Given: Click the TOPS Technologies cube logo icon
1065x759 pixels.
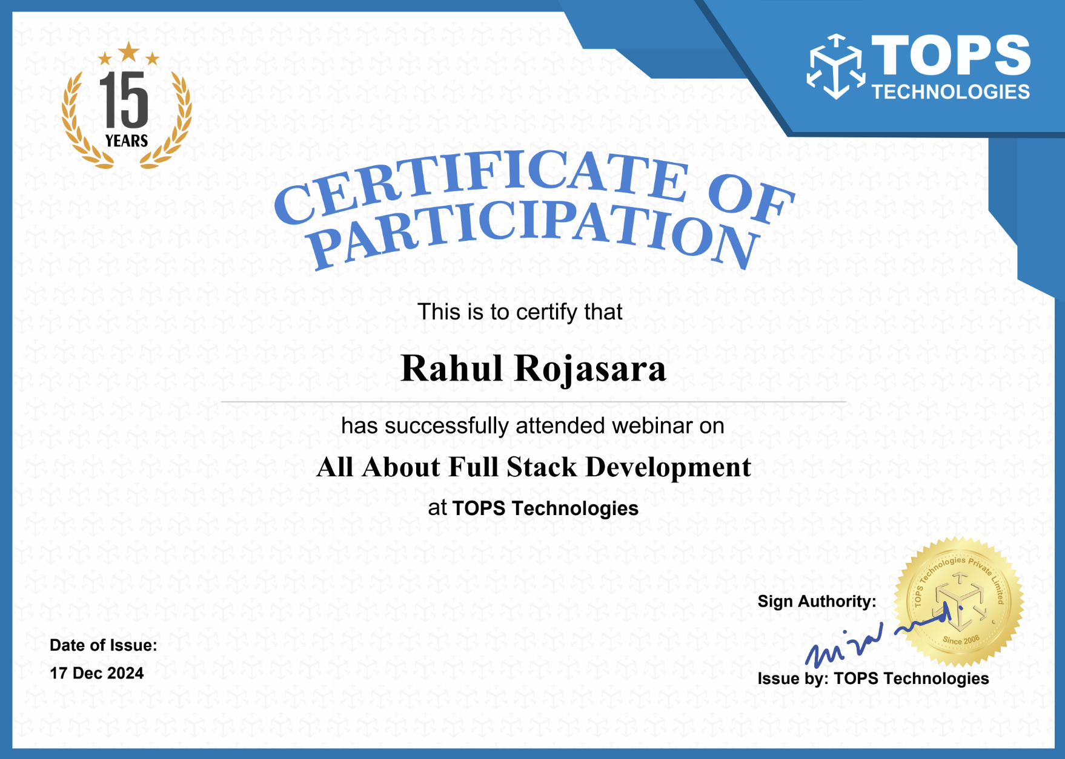Looking at the screenshot, I should (x=836, y=67).
